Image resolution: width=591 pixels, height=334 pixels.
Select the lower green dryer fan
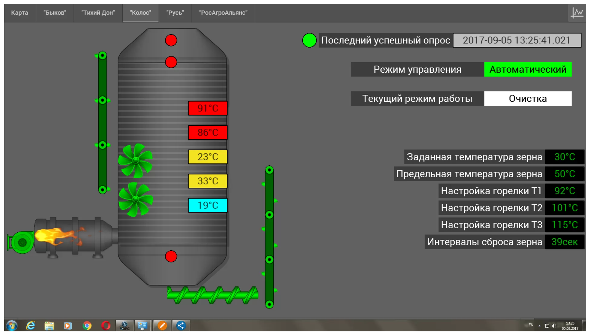point(136,199)
